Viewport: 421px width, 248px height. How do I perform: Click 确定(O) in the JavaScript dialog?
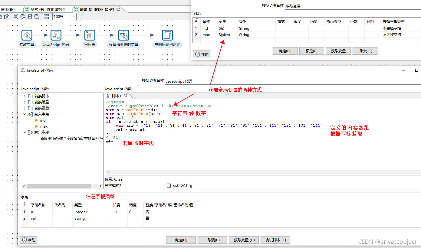tap(181, 240)
